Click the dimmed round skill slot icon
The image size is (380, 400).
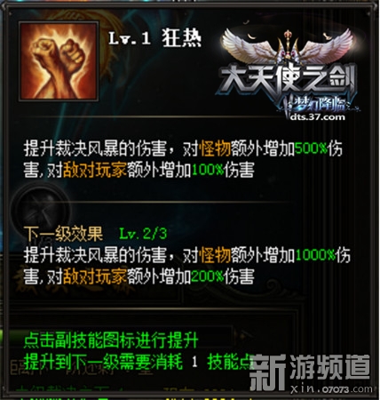(x=41, y=206)
